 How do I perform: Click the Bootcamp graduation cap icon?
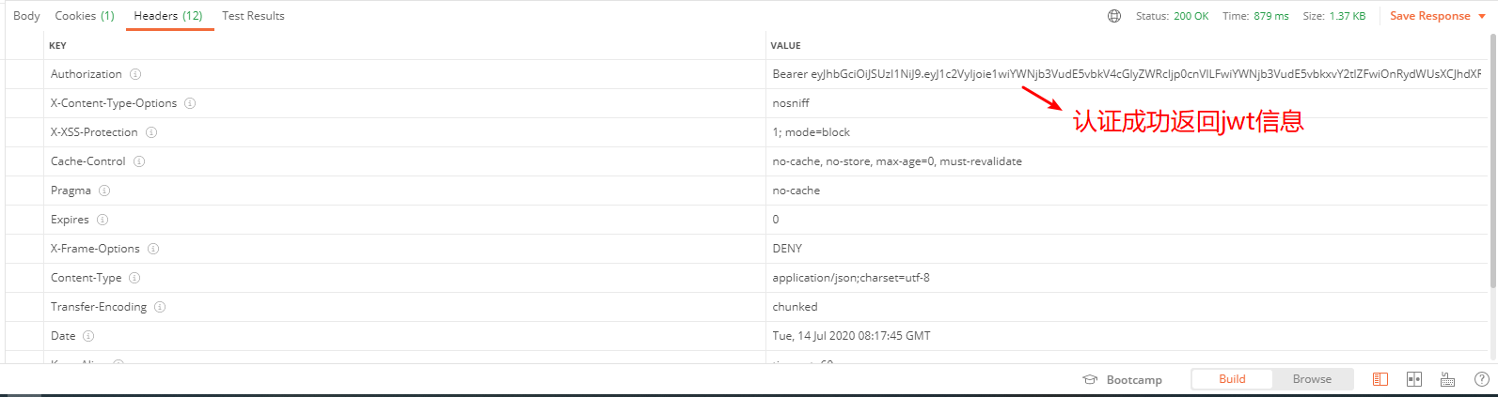point(1090,380)
